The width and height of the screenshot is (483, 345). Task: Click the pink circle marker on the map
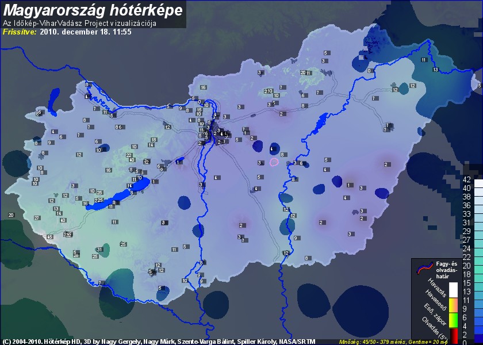coord(274,162)
